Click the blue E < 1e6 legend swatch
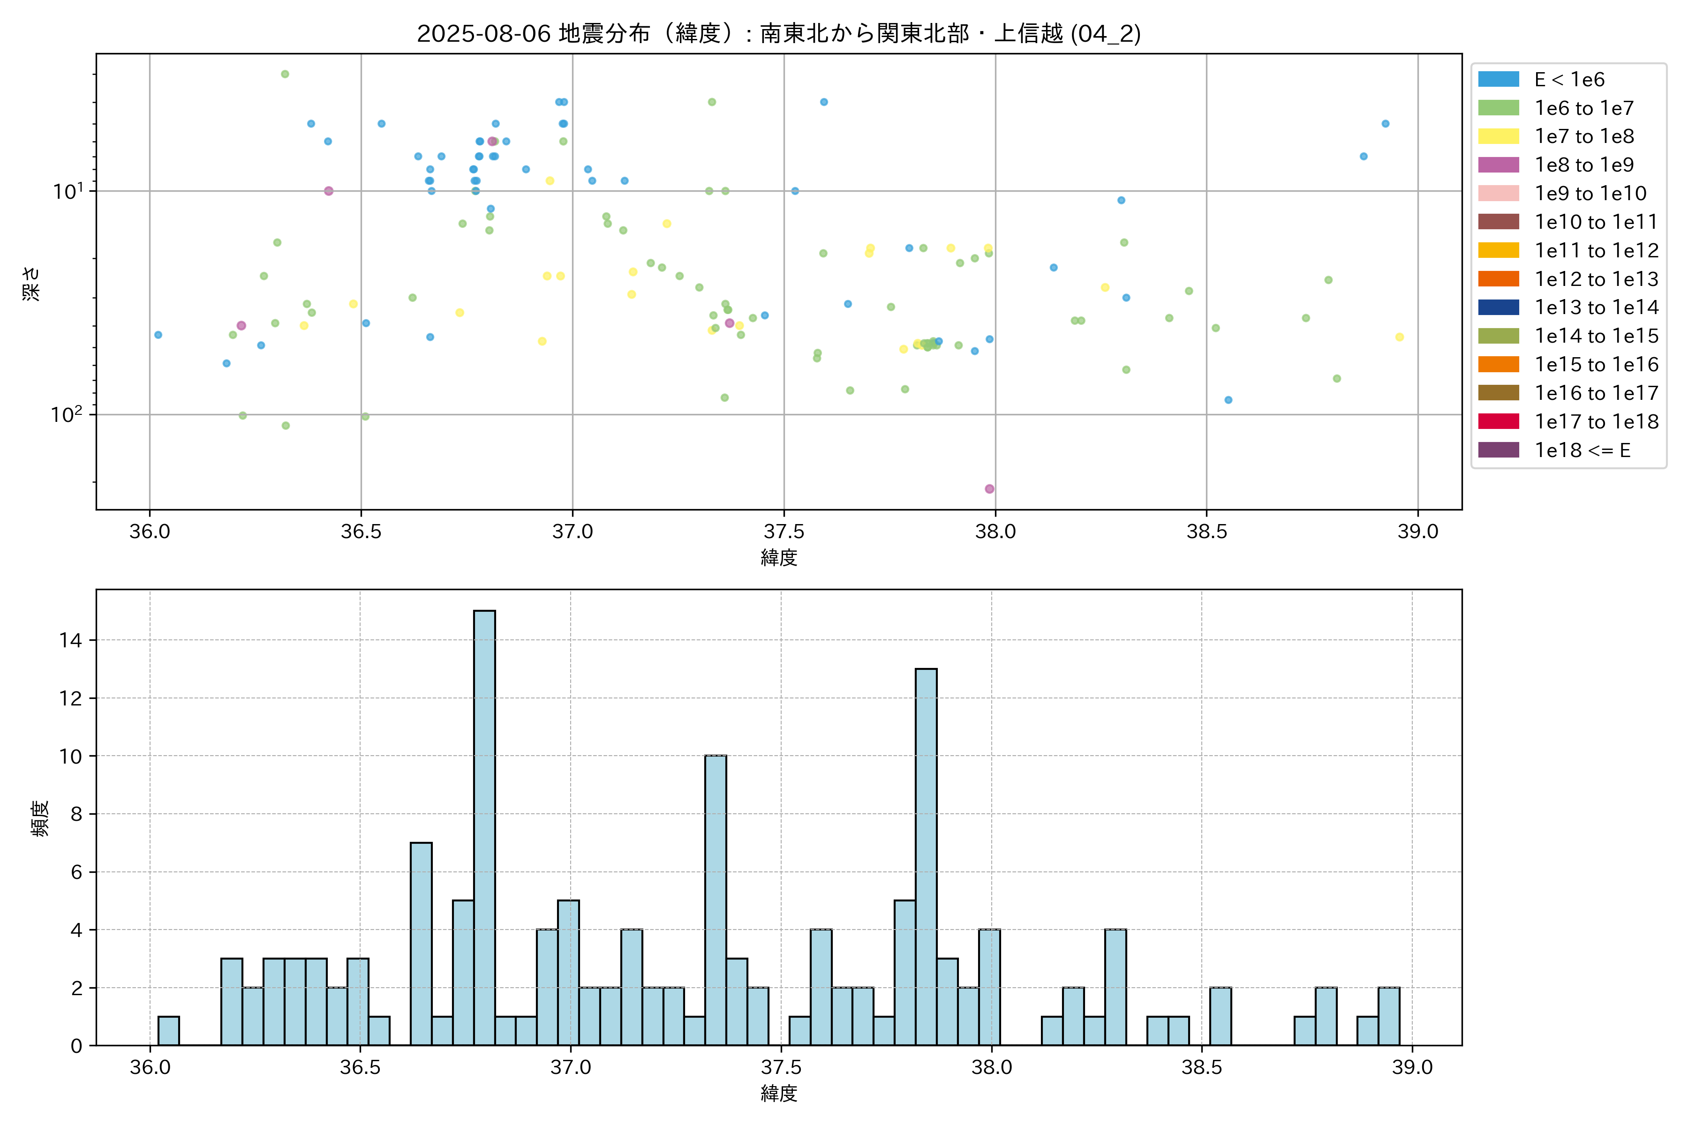This screenshot has width=1688, height=1125. point(1498,80)
